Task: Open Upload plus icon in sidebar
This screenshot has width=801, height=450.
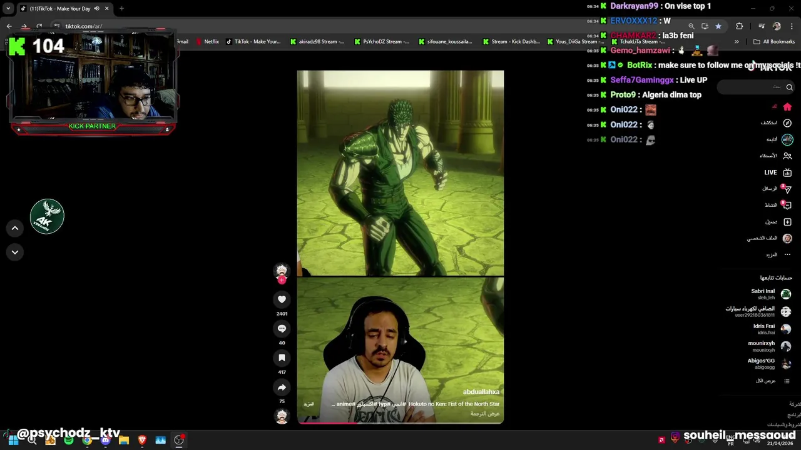Action: point(787,222)
